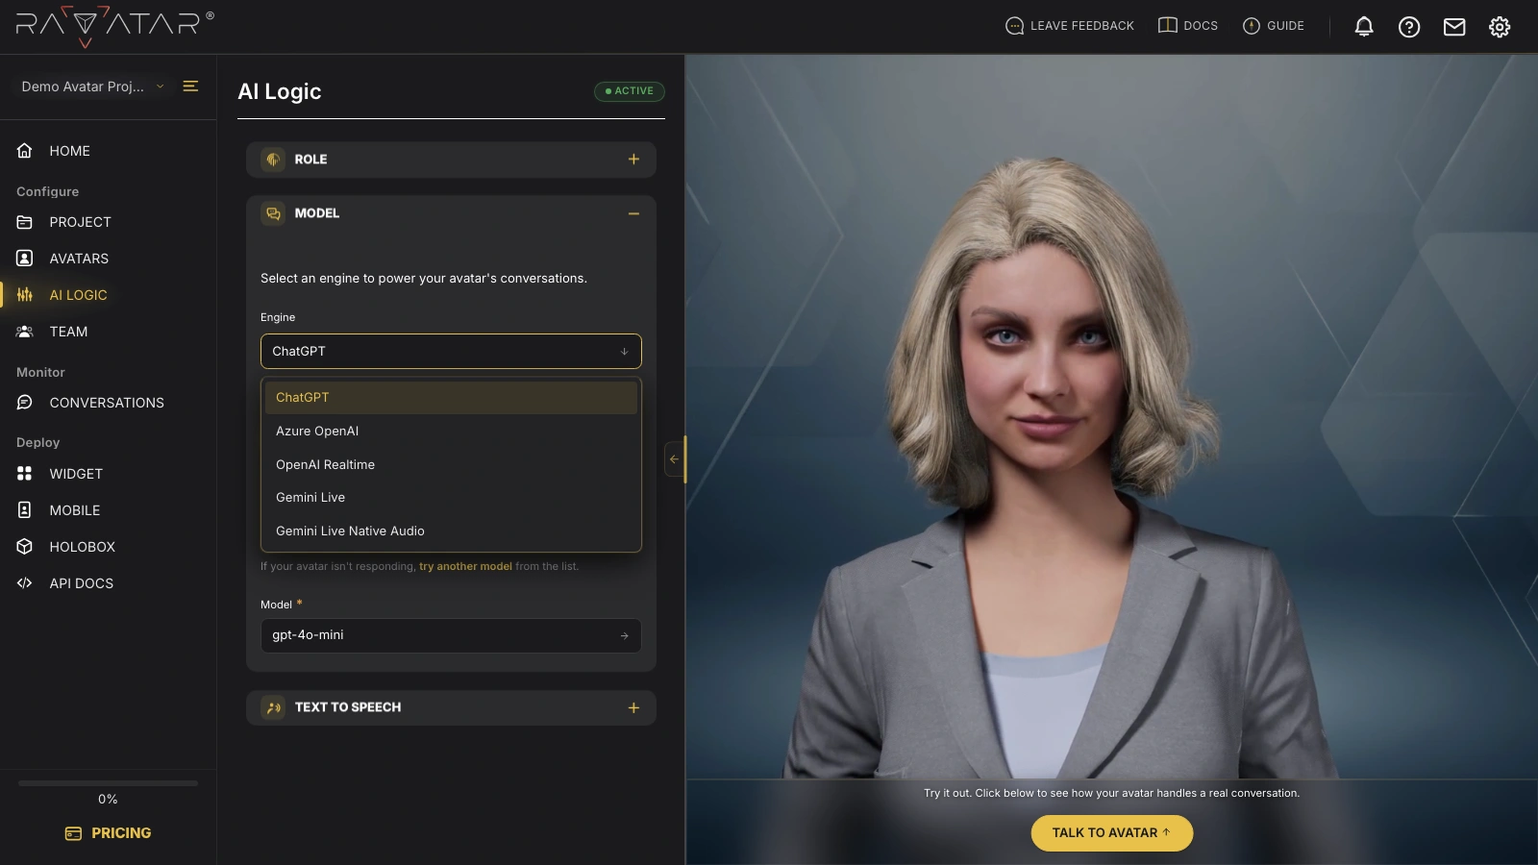Click the Pricing card icon

point(73,833)
